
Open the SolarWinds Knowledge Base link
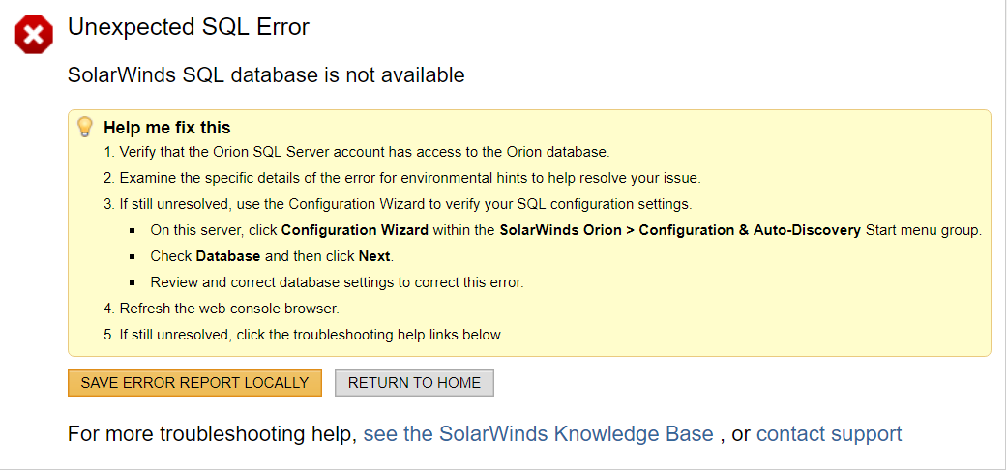(538, 434)
